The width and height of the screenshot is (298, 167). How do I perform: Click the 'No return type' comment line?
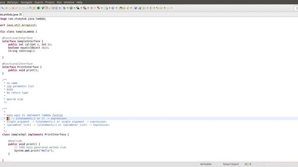[17, 93]
